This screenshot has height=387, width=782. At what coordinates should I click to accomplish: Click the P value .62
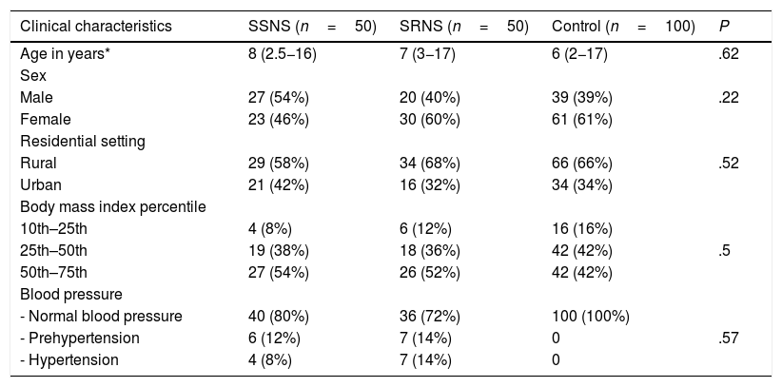point(730,53)
